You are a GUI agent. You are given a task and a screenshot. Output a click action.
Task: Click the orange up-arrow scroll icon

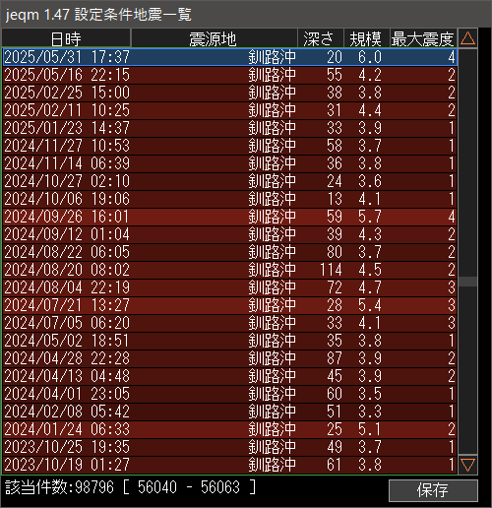[x=467, y=38]
